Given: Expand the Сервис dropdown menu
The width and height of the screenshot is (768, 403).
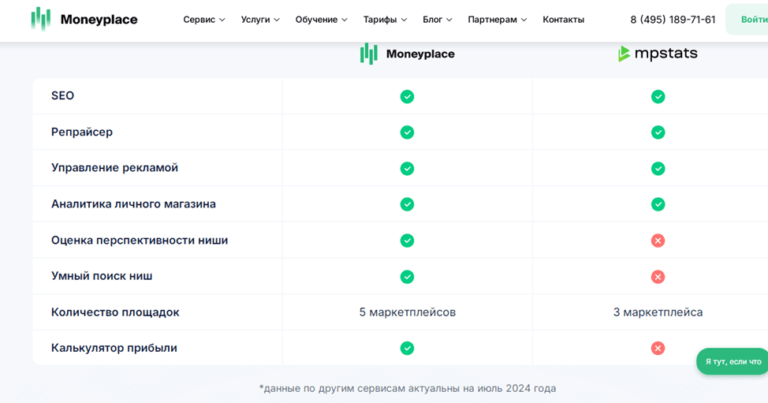Looking at the screenshot, I should (204, 20).
